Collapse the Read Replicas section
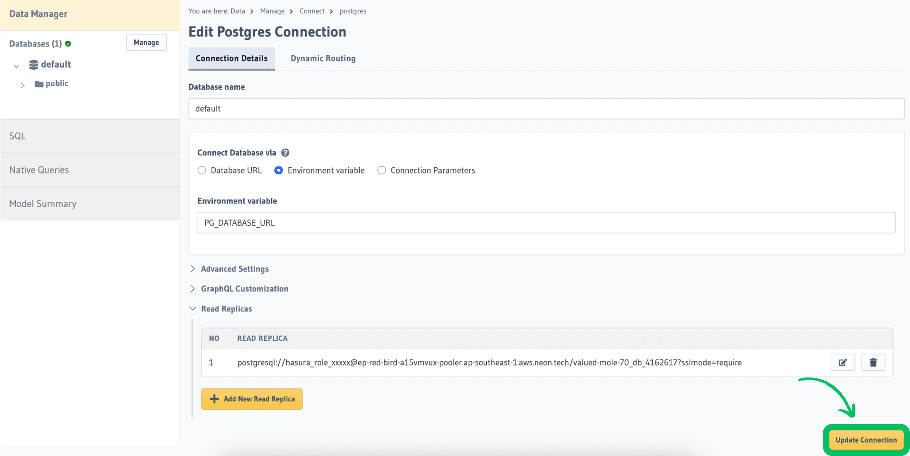Image resolution: width=910 pixels, height=456 pixels. (226, 309)
